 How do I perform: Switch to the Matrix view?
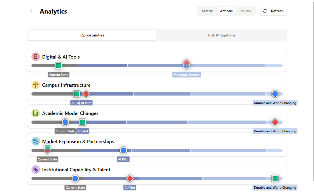207,11
